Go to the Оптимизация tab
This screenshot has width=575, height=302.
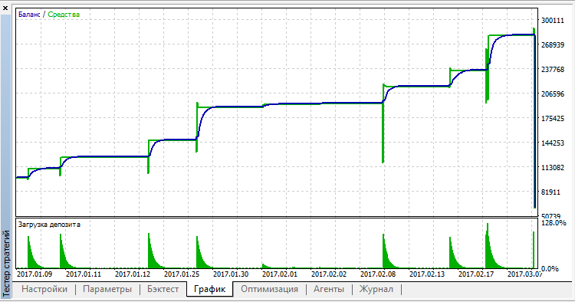click(269, 289)
